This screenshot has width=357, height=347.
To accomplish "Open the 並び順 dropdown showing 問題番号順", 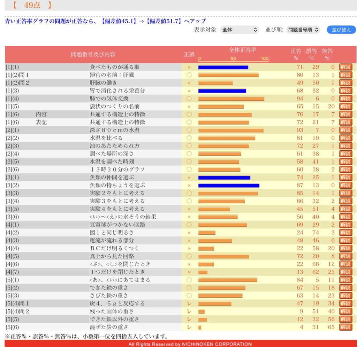I will (303, 30).
